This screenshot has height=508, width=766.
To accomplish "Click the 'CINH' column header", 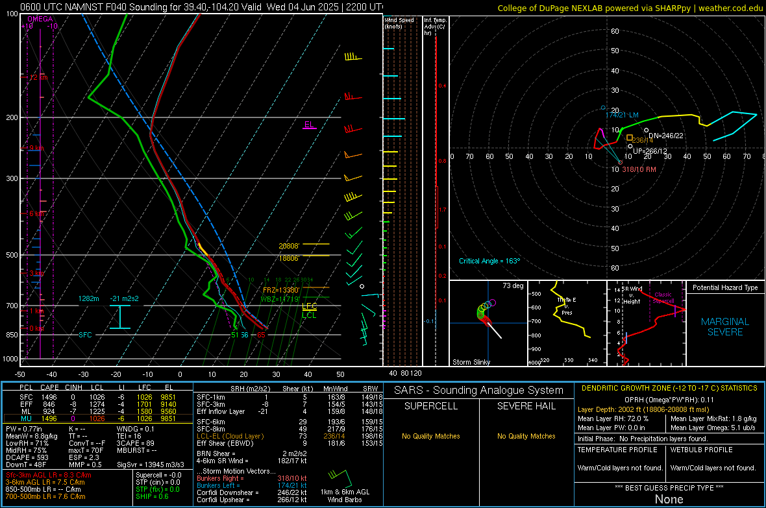I will tap(73, 387).
